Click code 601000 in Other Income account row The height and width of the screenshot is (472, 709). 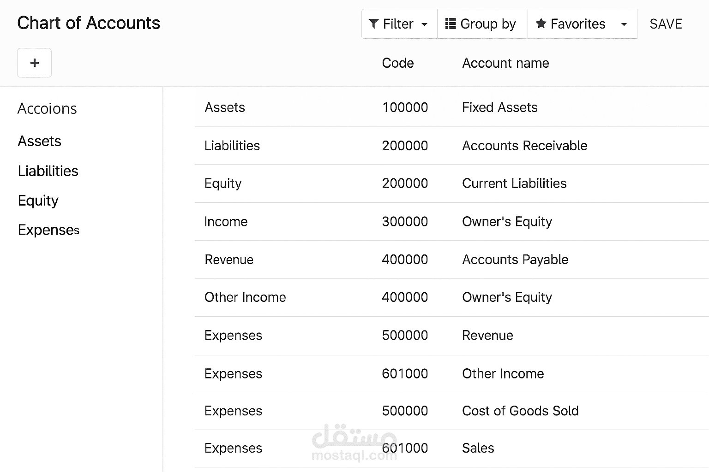coord(405,374)
